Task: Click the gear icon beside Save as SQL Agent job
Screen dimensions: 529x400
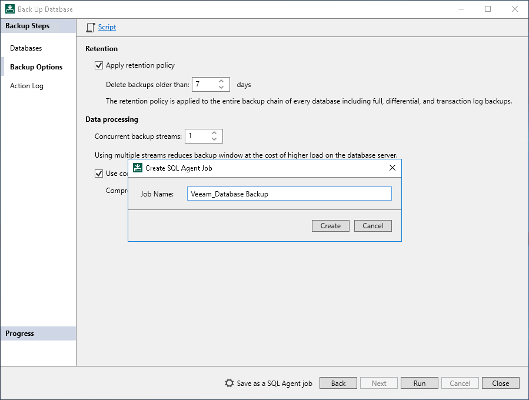Action: click(229, 383)
